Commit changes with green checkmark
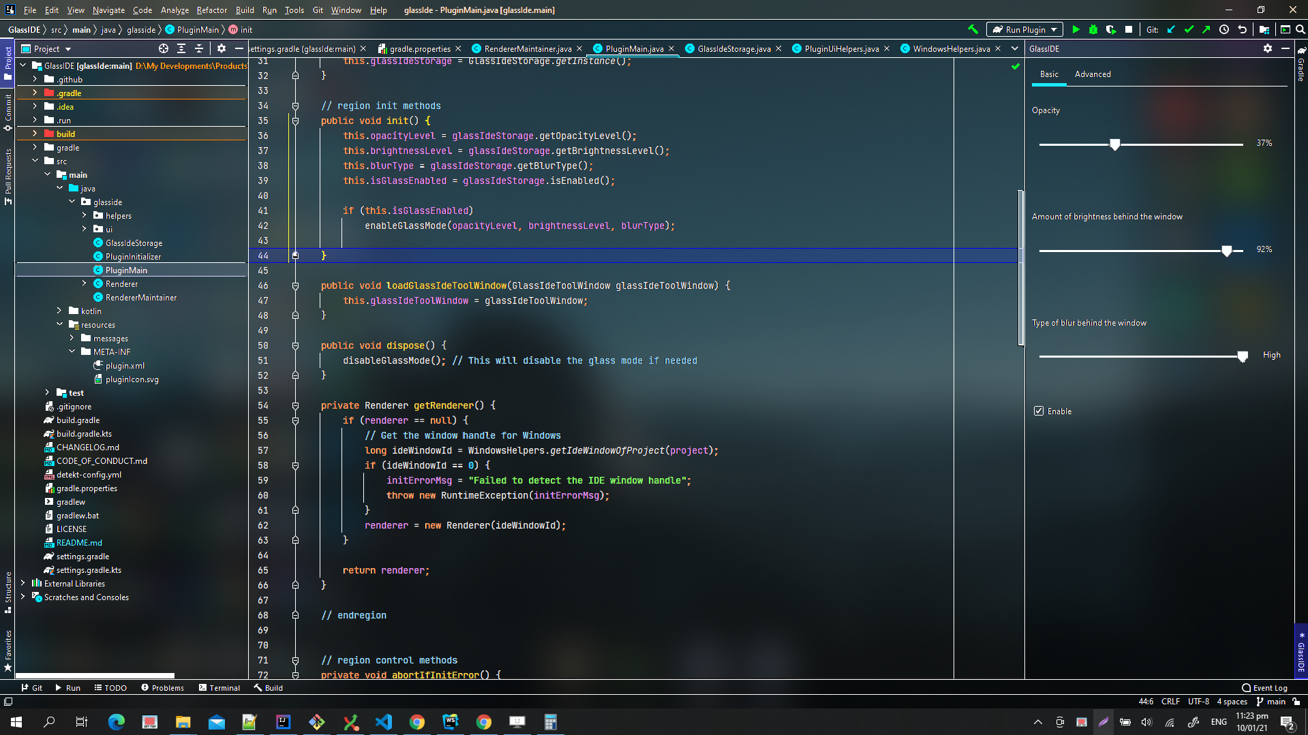Image resolution: width=1308 pixels, height=735 pixels. tap(1189, 29)
